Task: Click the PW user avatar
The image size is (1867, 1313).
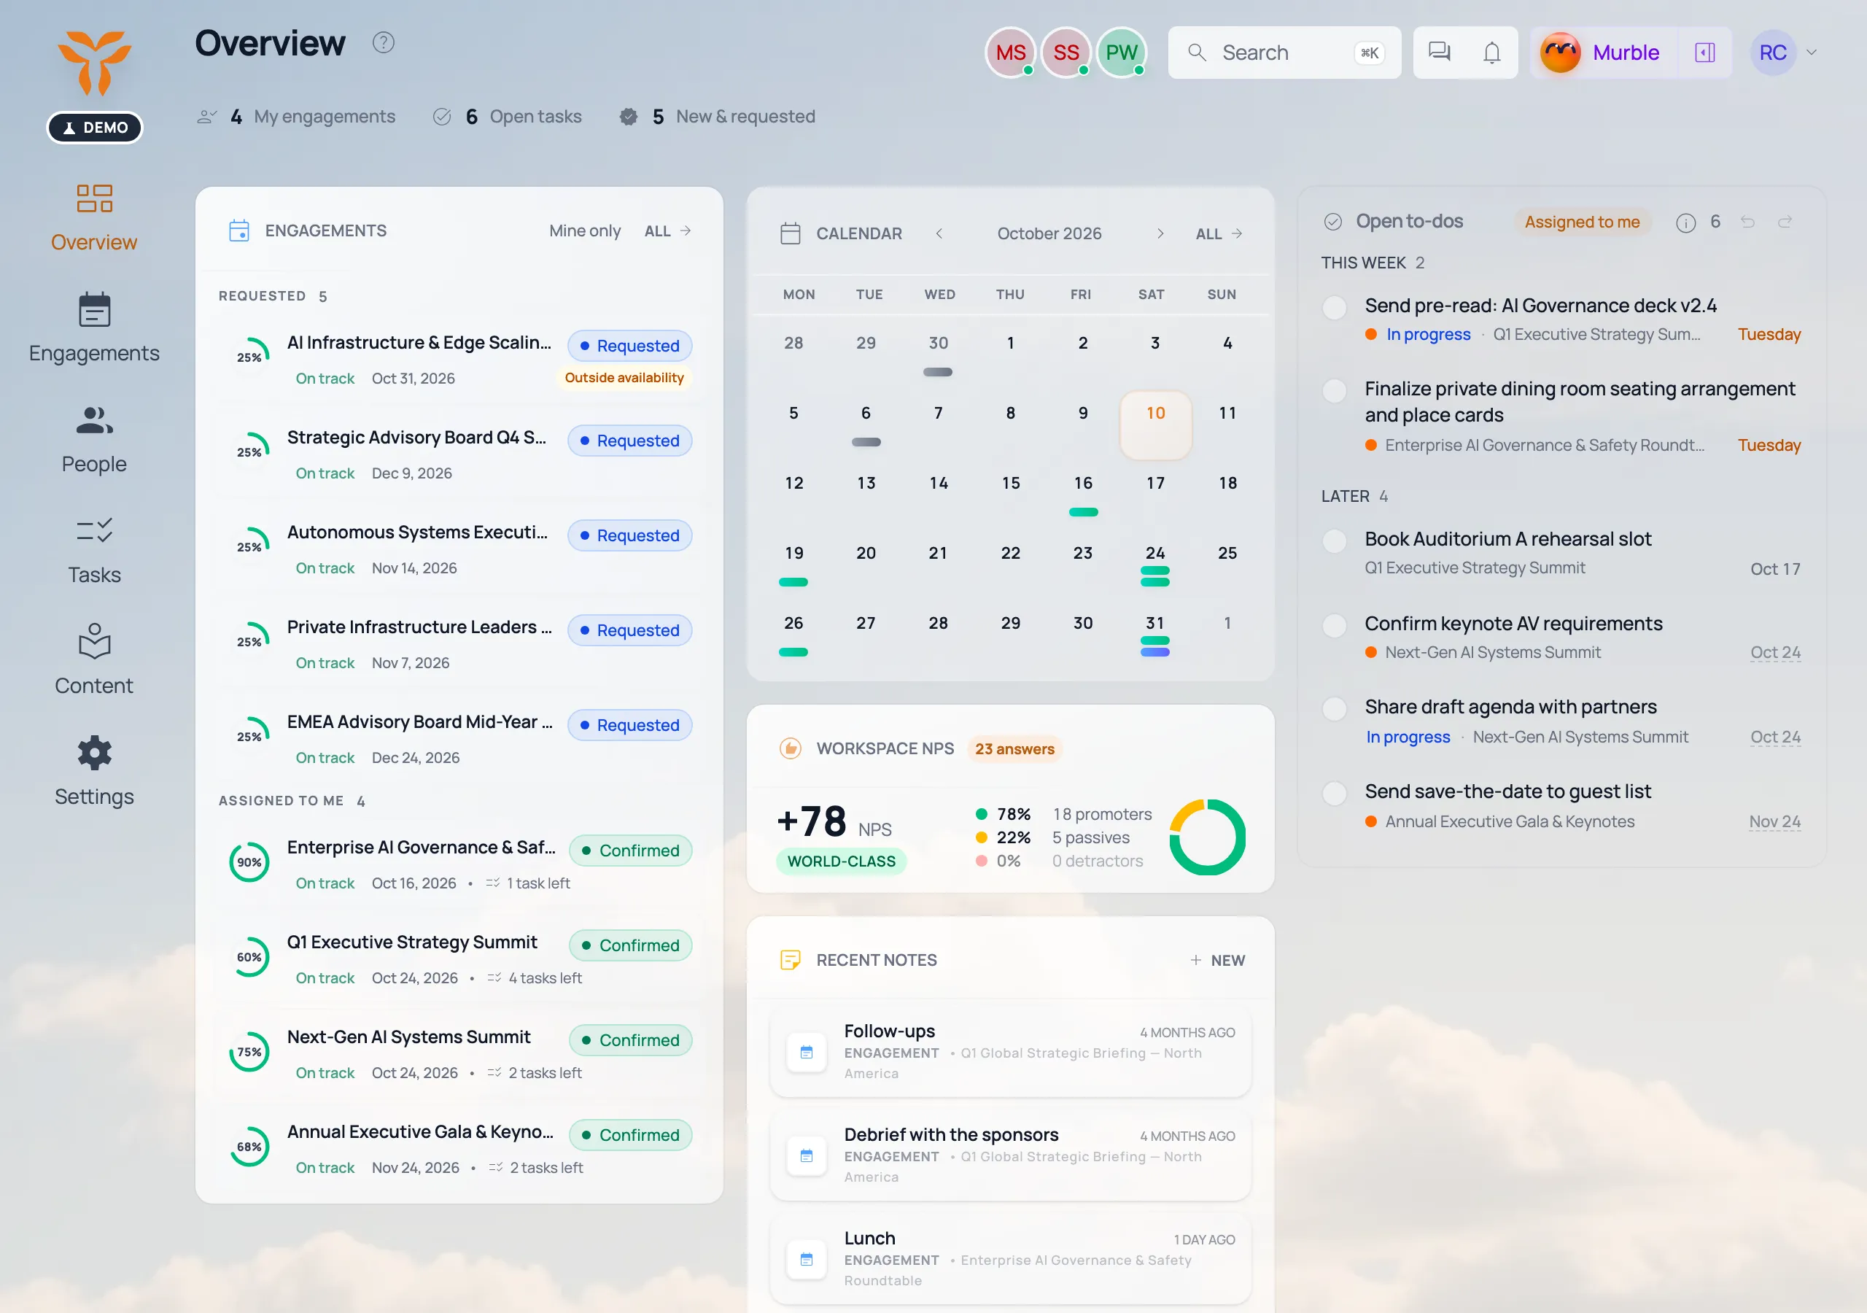Action: click(x=1122, y=52)
